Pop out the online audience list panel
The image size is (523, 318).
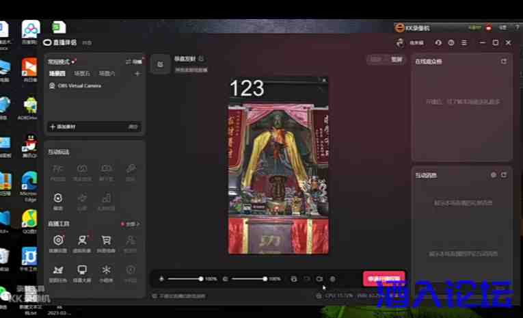pos(504,62)
